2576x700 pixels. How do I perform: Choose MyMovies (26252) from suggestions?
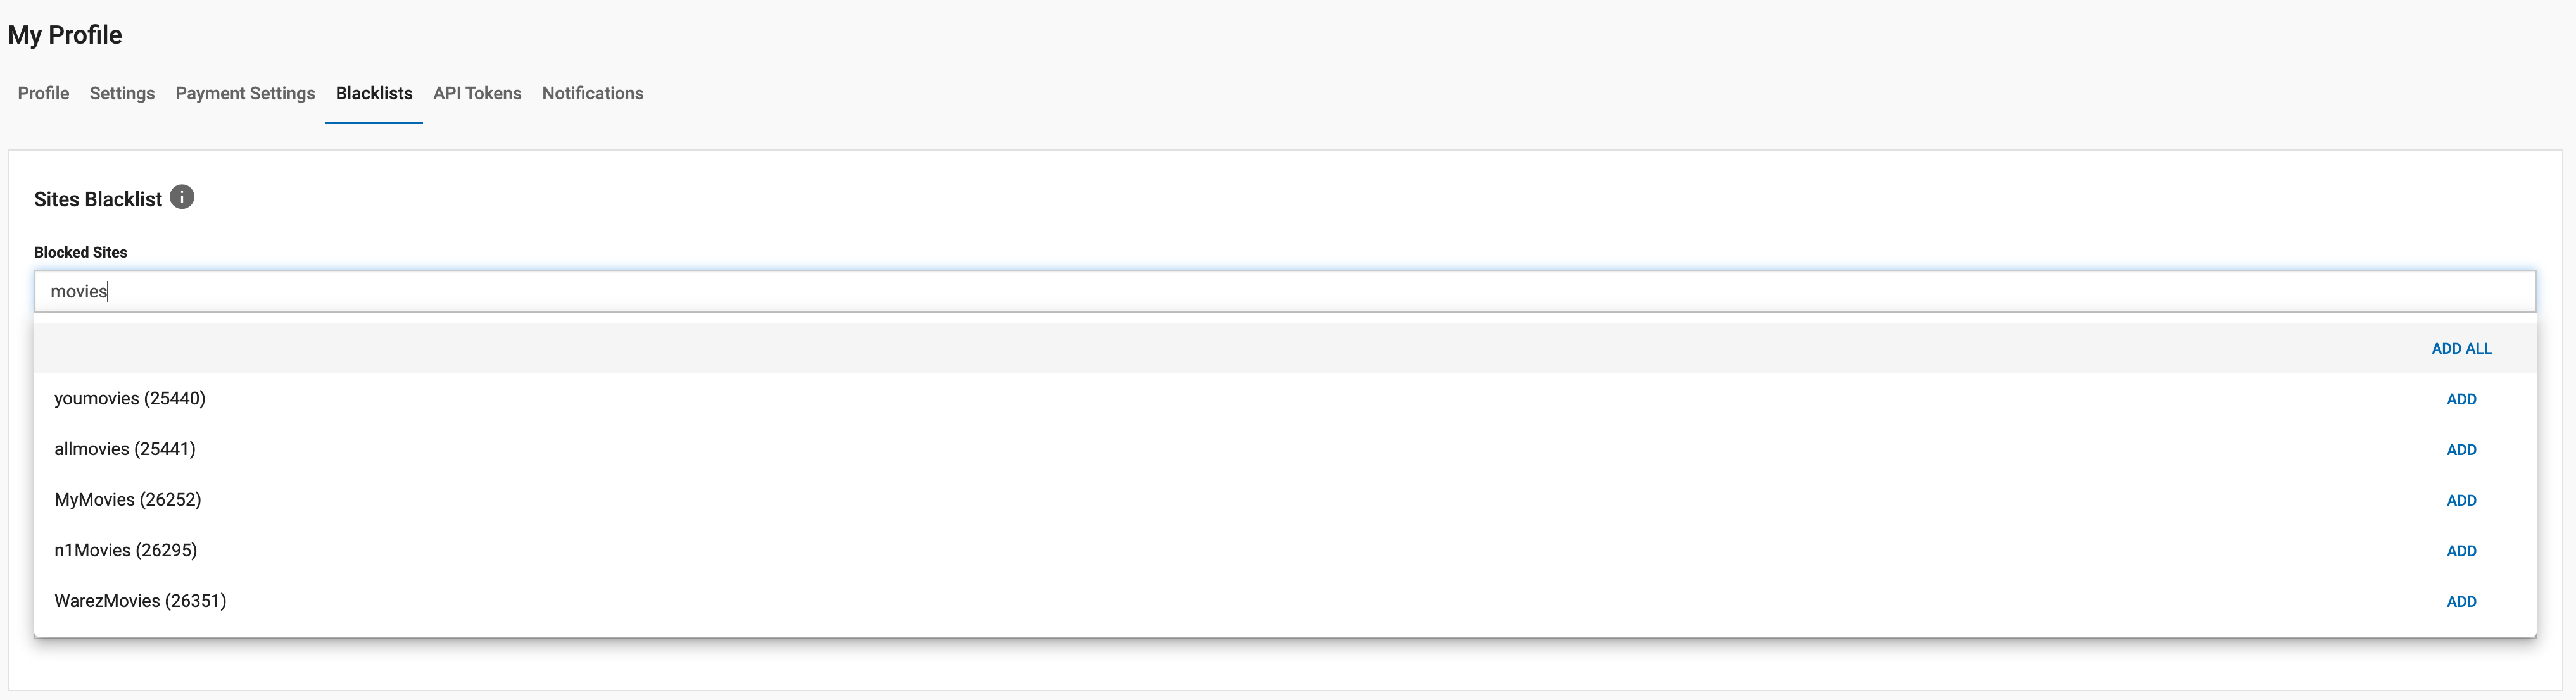pyautogui.click(x=128, y=499)
